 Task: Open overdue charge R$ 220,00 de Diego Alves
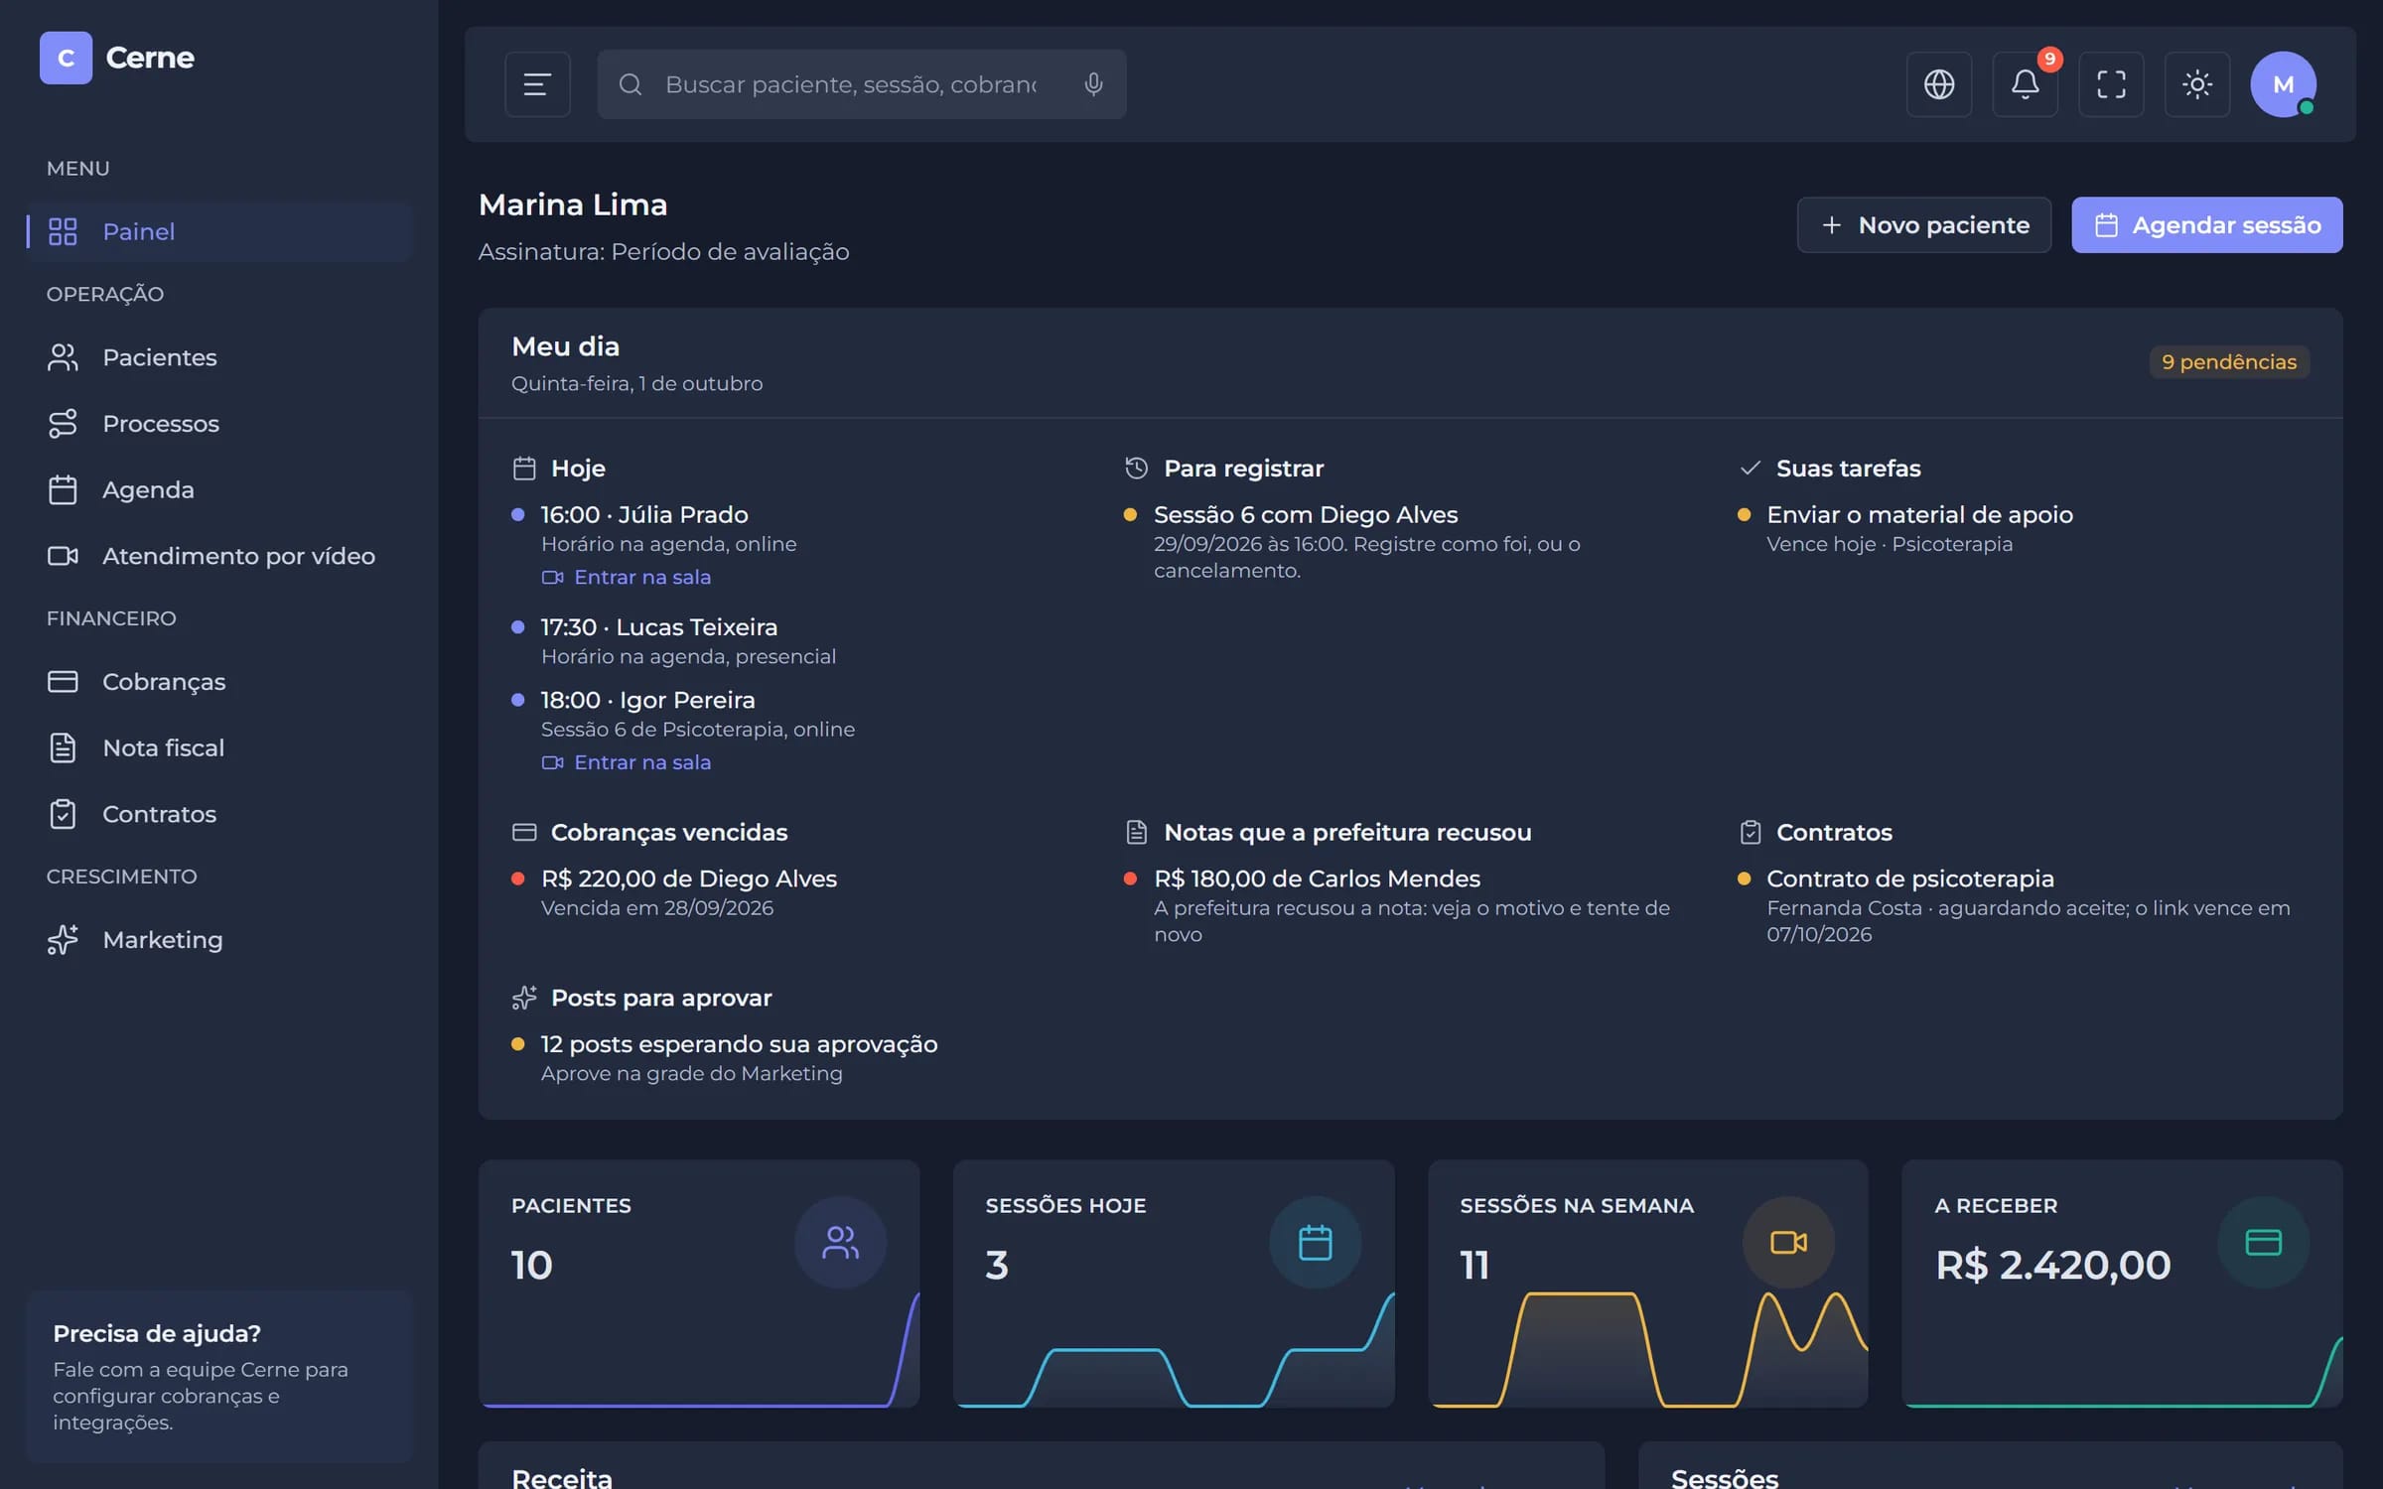pos(688,879)
